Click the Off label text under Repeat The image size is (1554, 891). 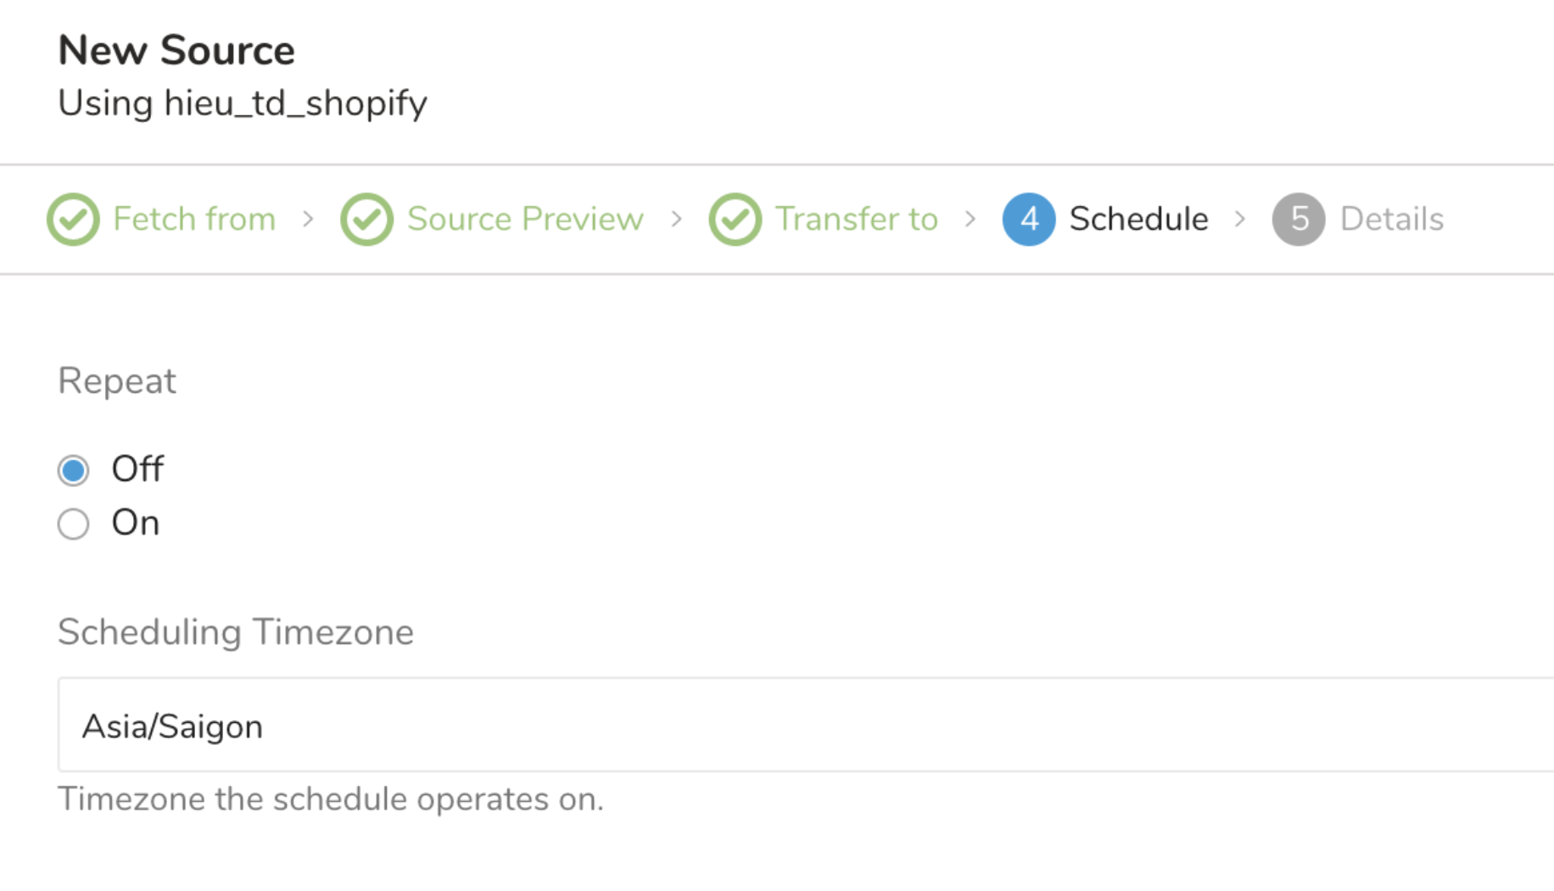click(137, 469)
